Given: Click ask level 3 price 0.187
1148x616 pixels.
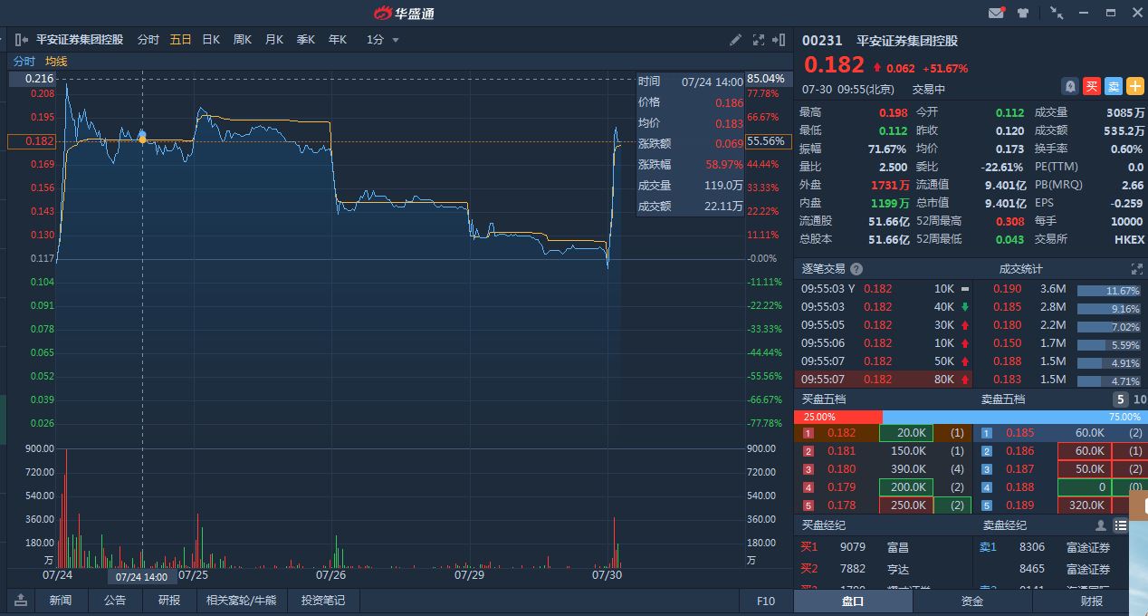Looking at the screenshot, I should [1019, 469].
